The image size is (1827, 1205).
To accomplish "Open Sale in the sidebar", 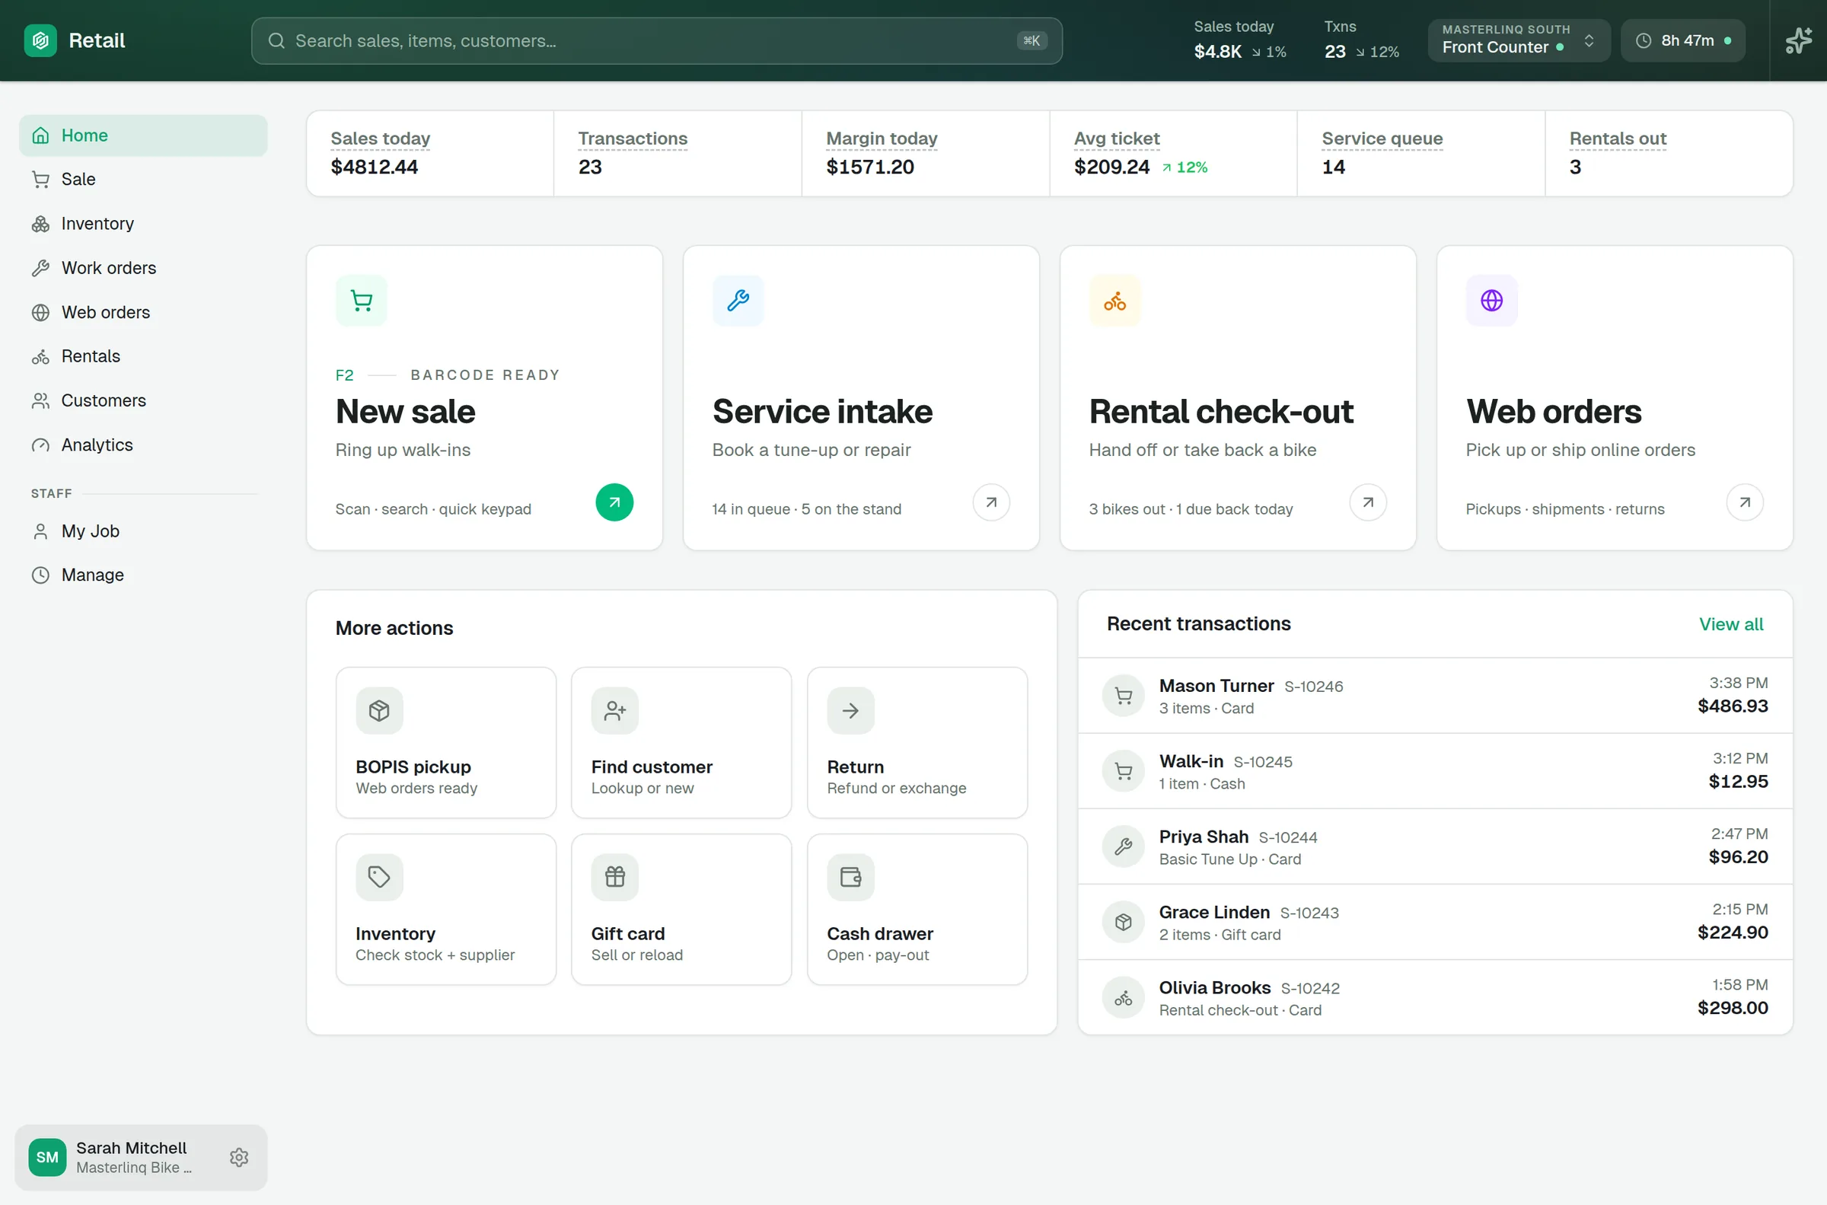I will [x=143, y=180].
